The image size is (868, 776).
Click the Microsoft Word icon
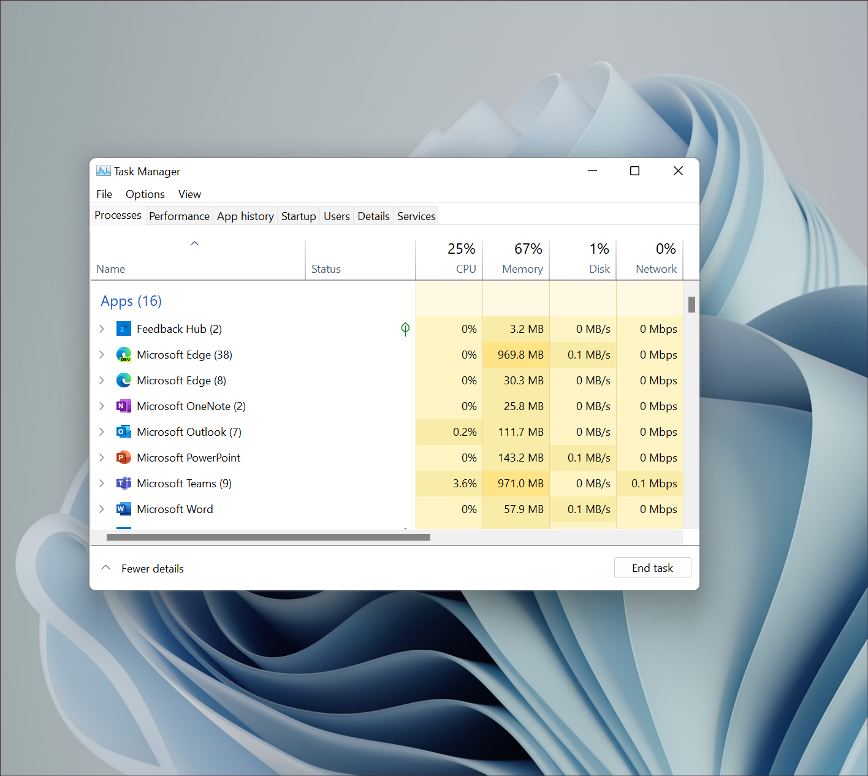coord(124,509)
